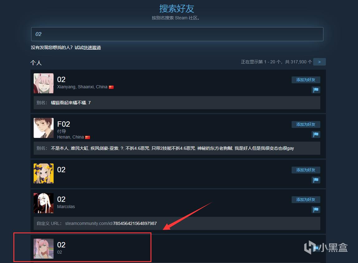The image size is (358, 263).
Task: Flag the 02 user with yellow avatar
Action: (x=316, y=180)
